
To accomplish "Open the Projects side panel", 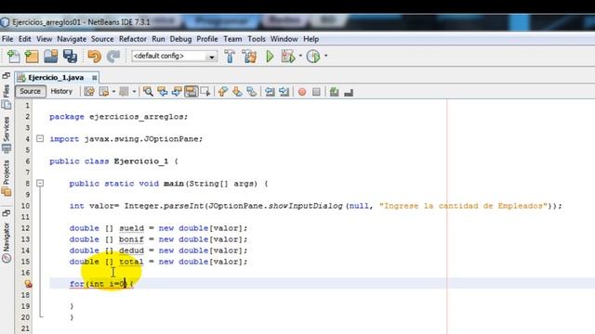I will pyautogui.click(x=7, y=178).
